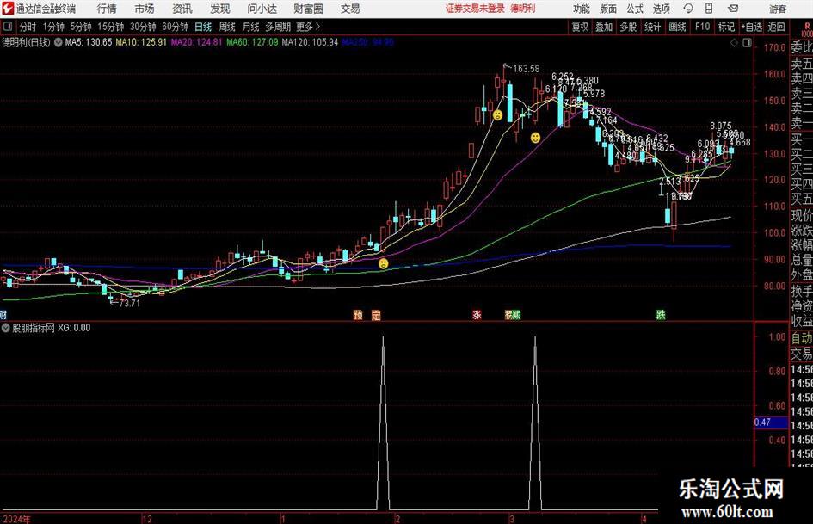Screen dimensions: 813x524
Task: Click the 画线 drawing button
Action: tap(677, 27)
